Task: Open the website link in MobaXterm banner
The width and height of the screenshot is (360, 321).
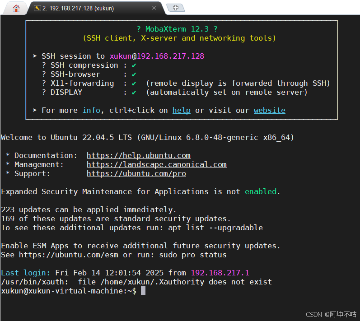Action: (x=270, y=110)
